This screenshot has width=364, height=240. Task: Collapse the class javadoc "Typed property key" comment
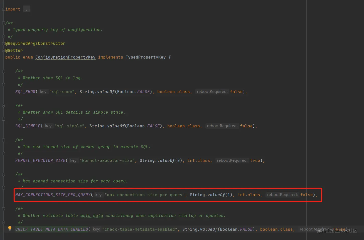point(4,23)
